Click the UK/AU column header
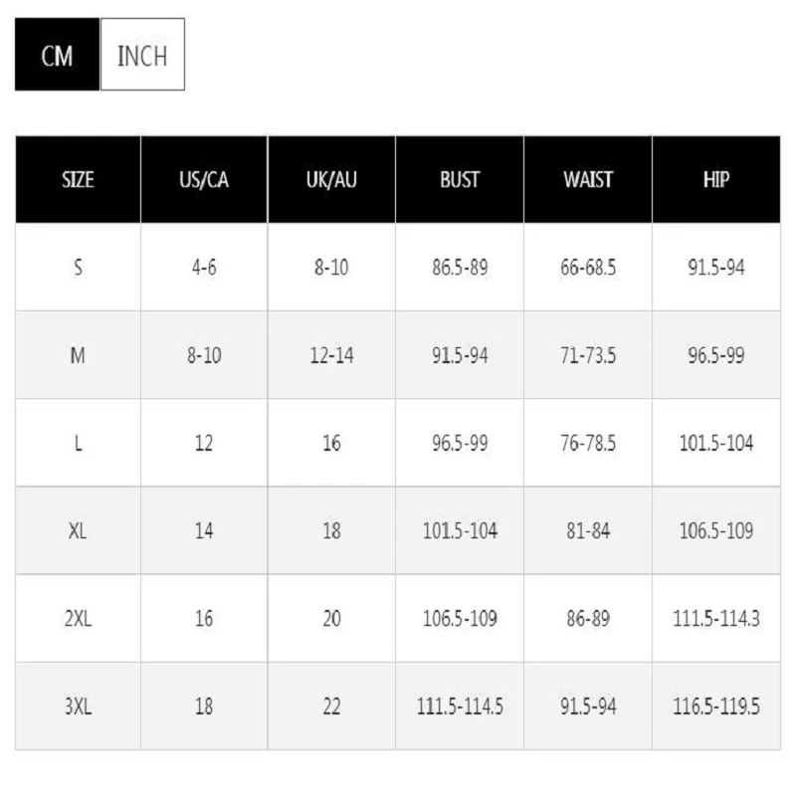 [331, 179]
